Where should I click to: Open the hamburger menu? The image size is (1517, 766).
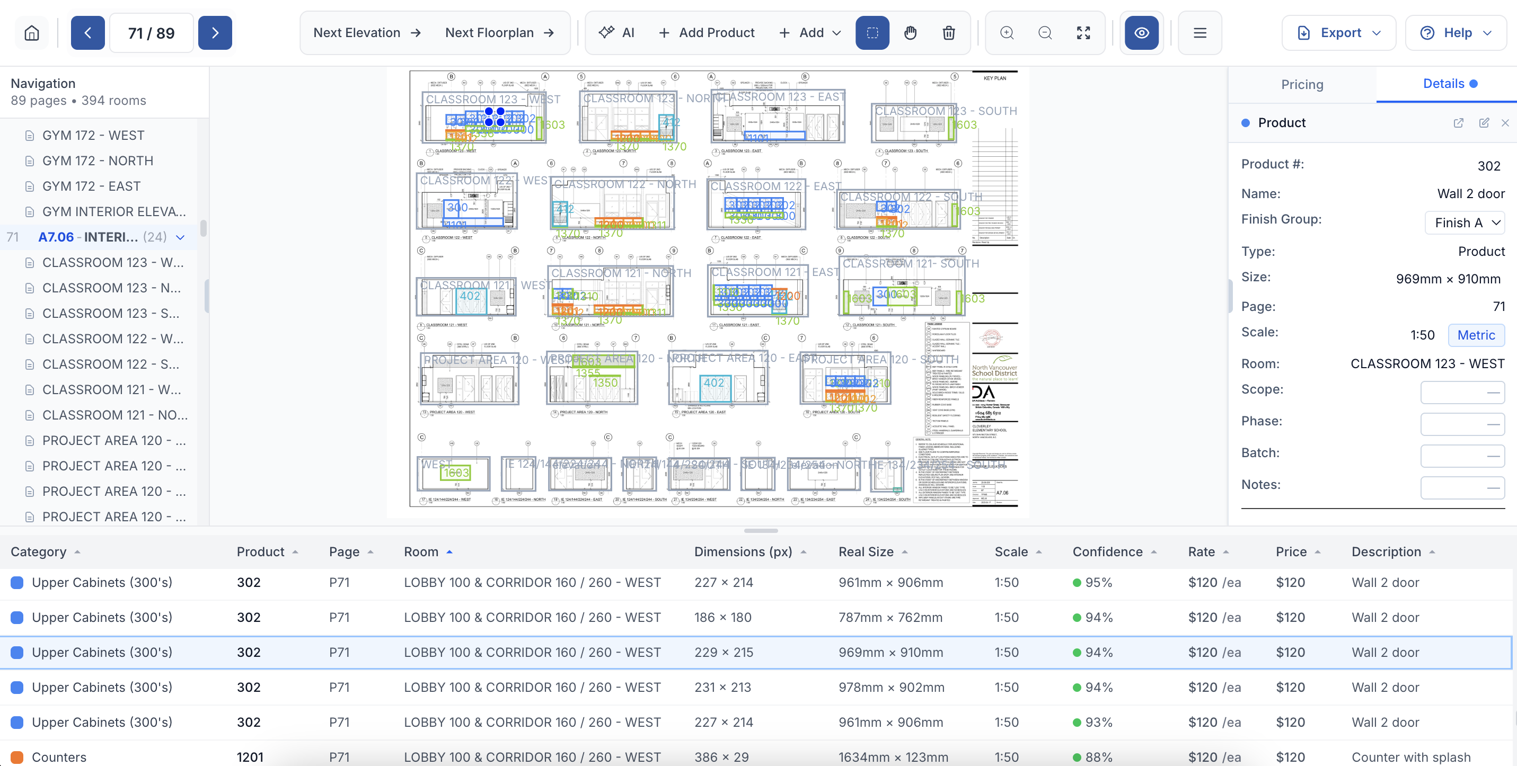pyautogui.click(x=1200, y=32)
